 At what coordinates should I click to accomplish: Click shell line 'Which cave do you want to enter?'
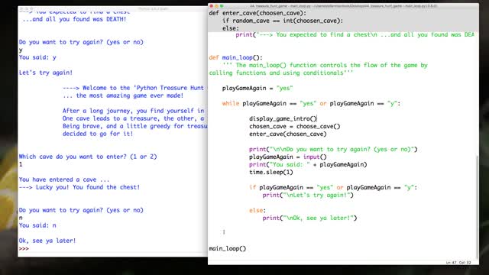[88, 157]
